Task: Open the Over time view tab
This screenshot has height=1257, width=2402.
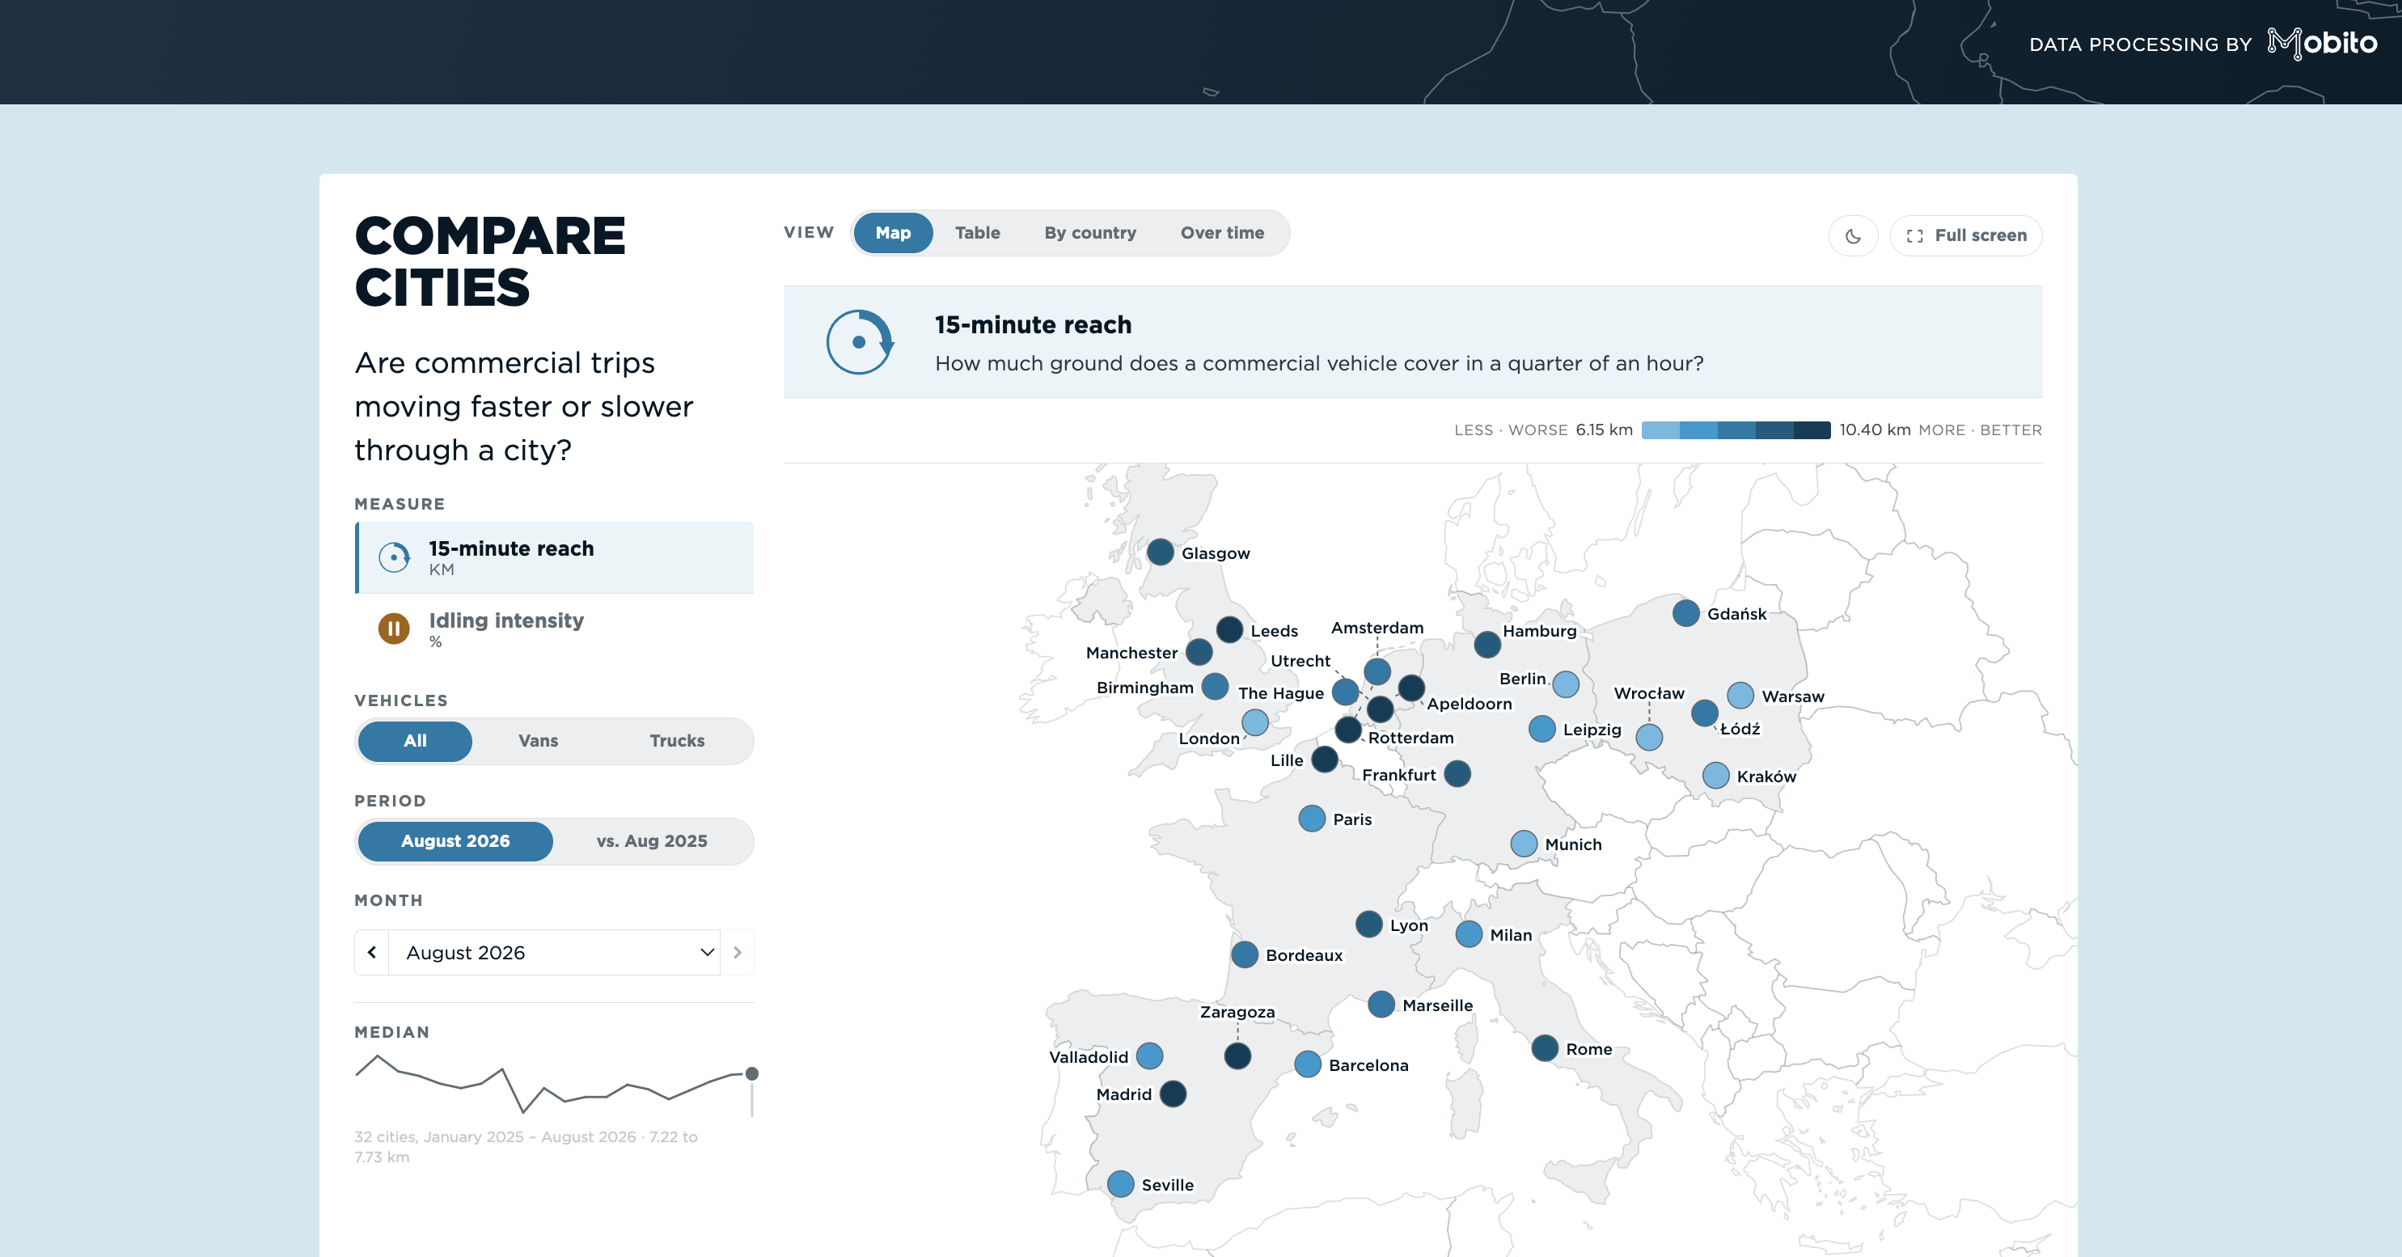Action: point(1221,233)
